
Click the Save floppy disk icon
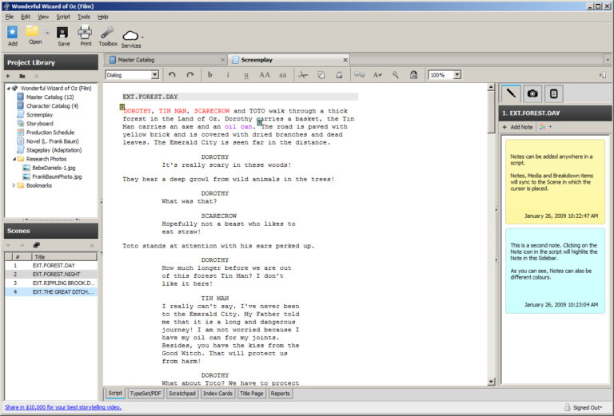[x=63, y=34]
